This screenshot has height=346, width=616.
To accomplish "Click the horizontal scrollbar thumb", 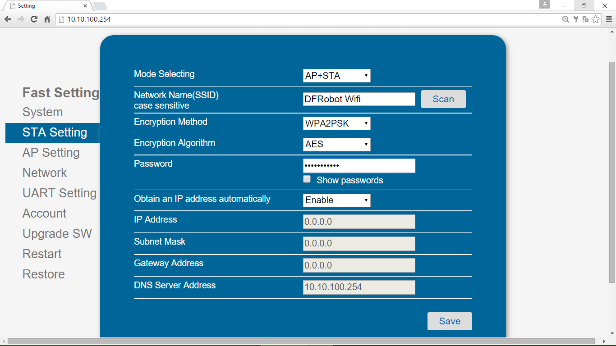I will tap(301, 341).
